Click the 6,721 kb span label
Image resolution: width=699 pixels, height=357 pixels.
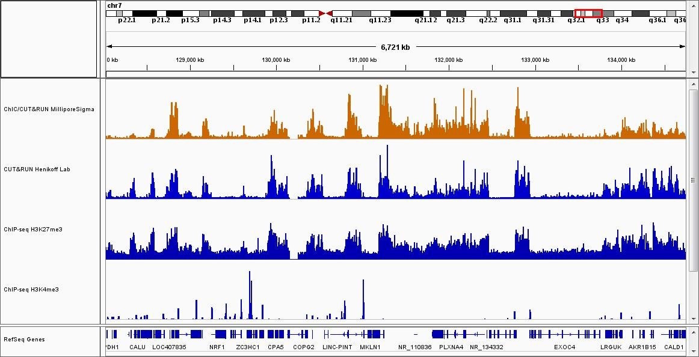click(395, 47)
